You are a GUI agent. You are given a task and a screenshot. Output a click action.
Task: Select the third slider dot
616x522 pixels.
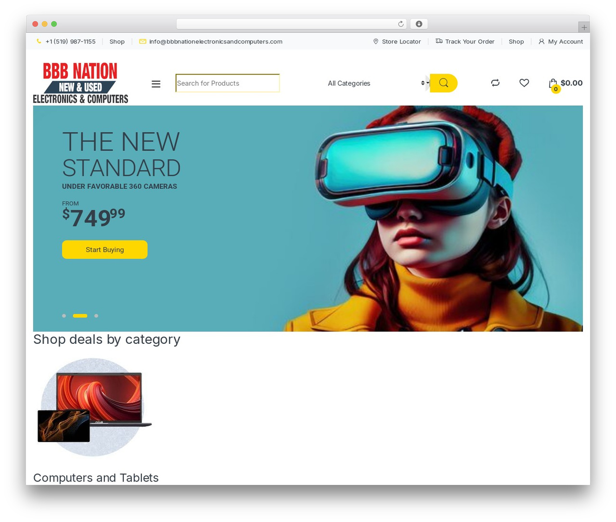(96, 316)
